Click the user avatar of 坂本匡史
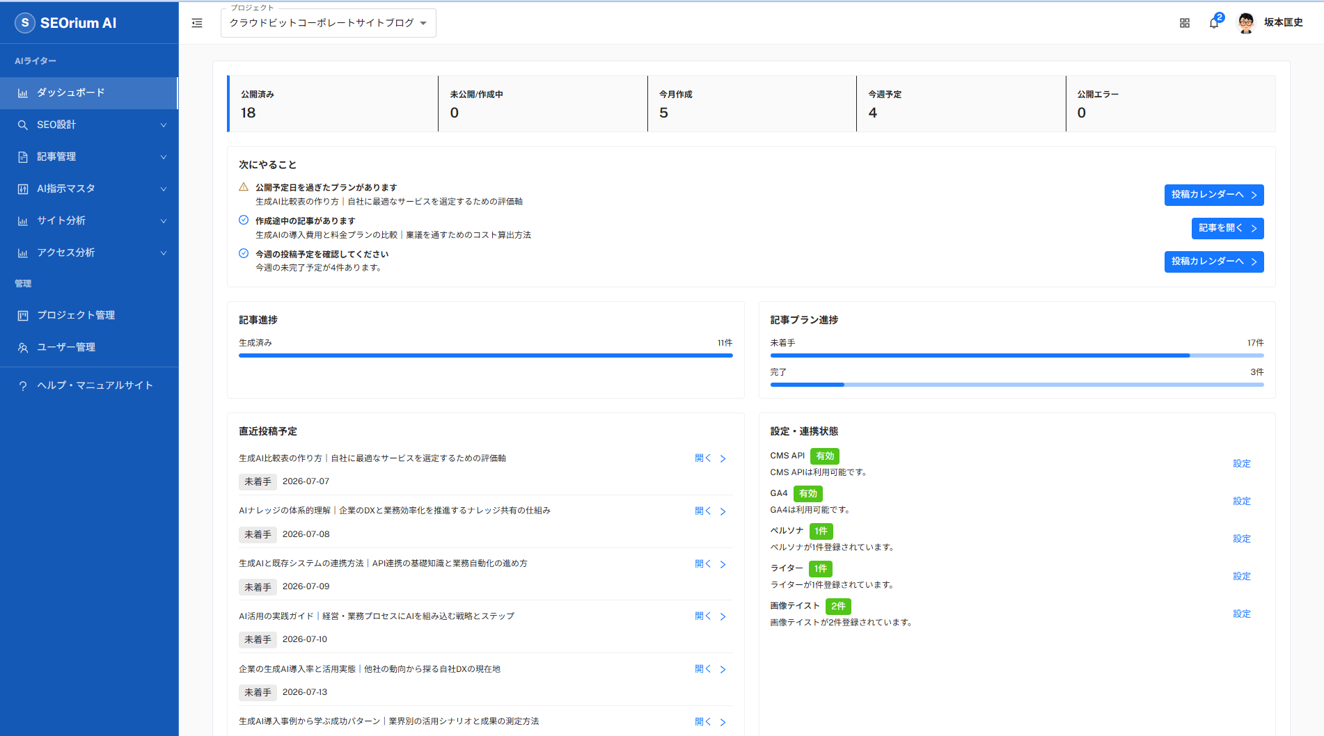 pos(1246,23)
